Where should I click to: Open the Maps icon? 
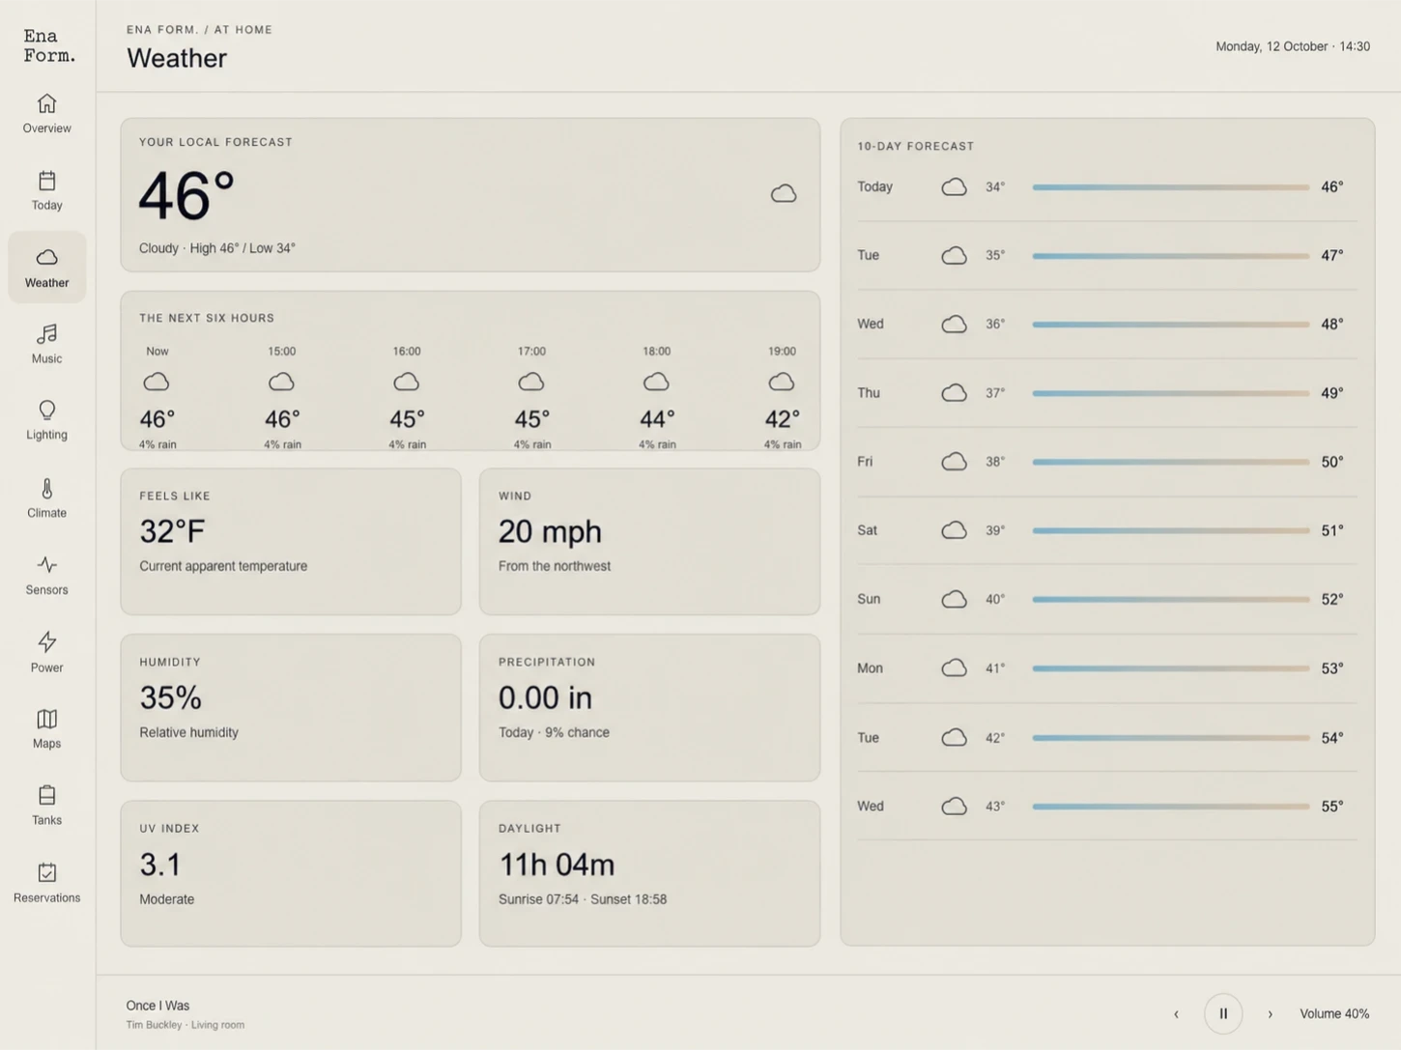(46, 719)
